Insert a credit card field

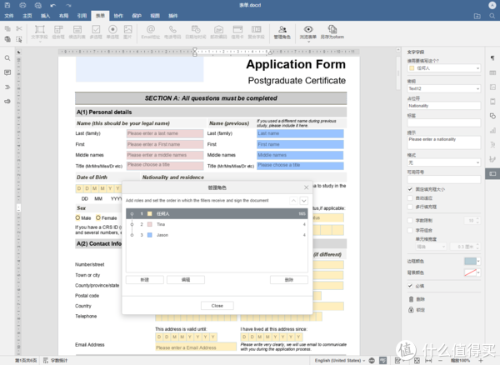pos(237,32)
